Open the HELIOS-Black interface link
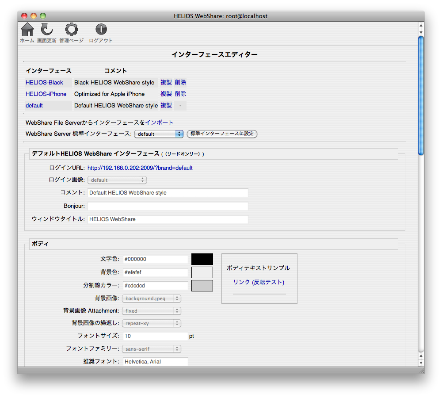The height and width of the screenshot is (398, 442). pyautogui.click(x=44, y=82)
